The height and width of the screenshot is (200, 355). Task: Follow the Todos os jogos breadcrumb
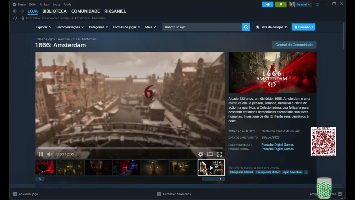click(45, 39)
